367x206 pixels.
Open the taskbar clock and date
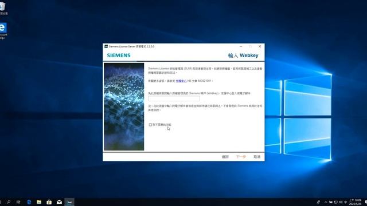pyautogui.click(x=356, y=202)
